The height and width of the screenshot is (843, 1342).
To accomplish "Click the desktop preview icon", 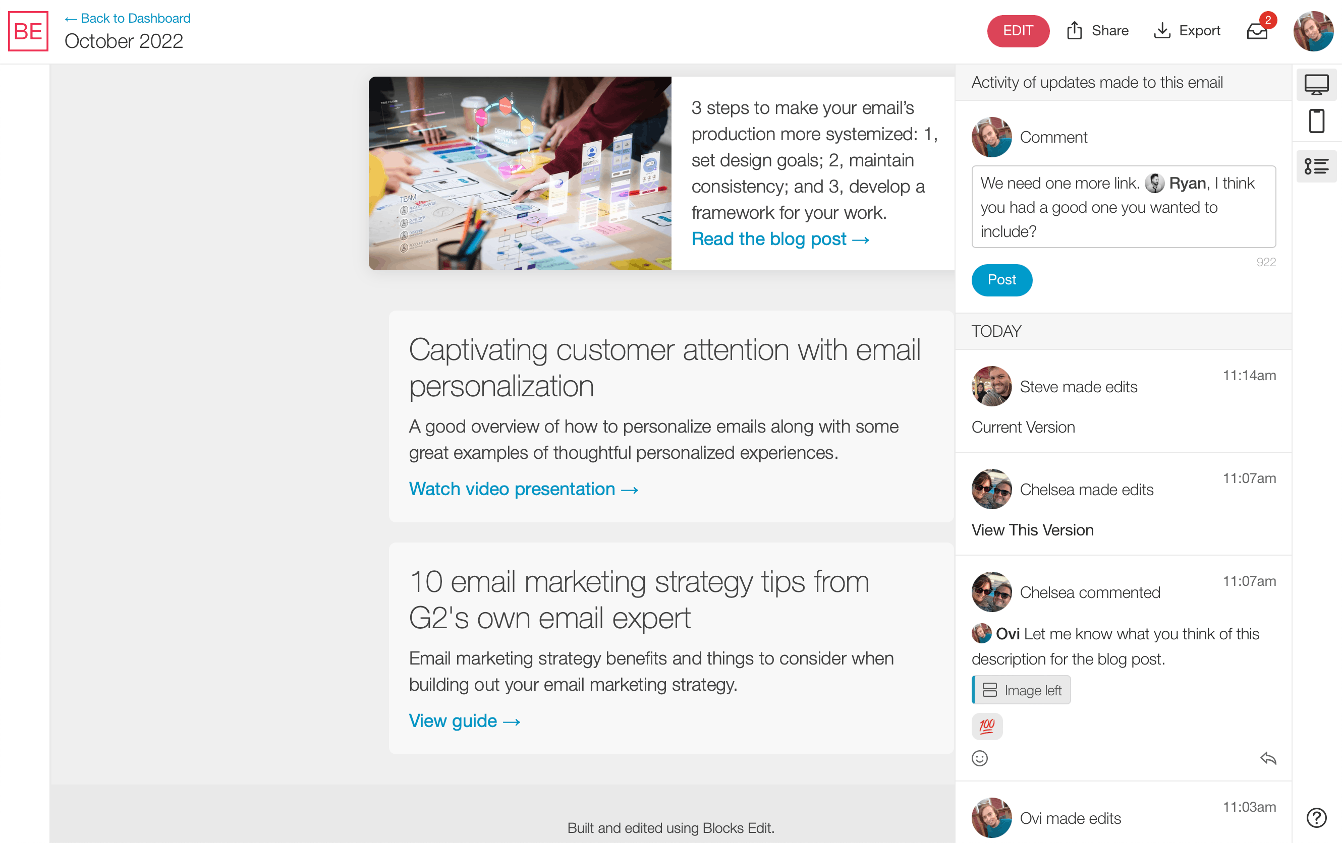I will (x=1317, y=83).
